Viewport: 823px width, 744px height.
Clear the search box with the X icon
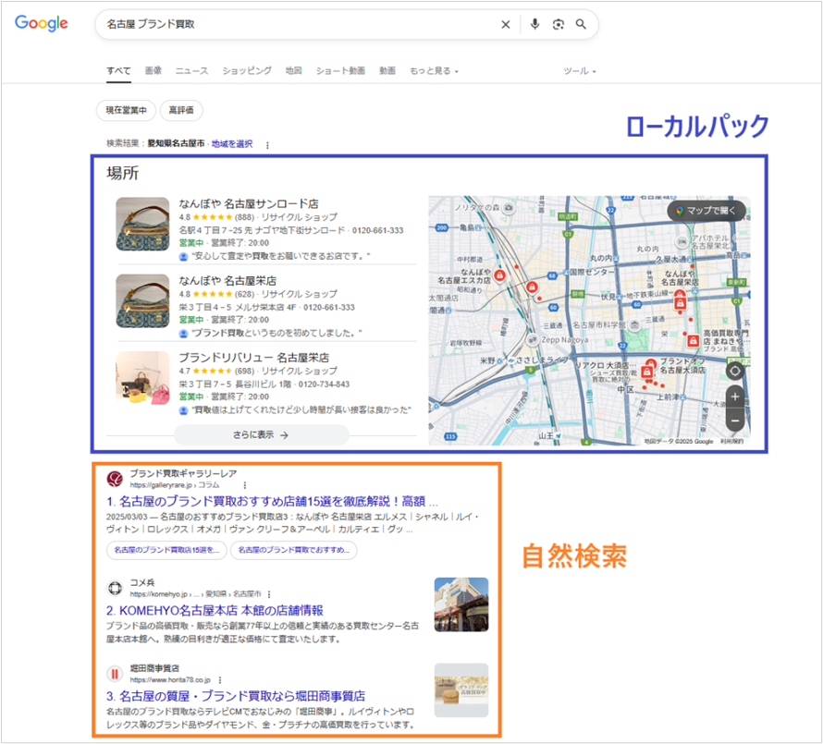point(506,24)
